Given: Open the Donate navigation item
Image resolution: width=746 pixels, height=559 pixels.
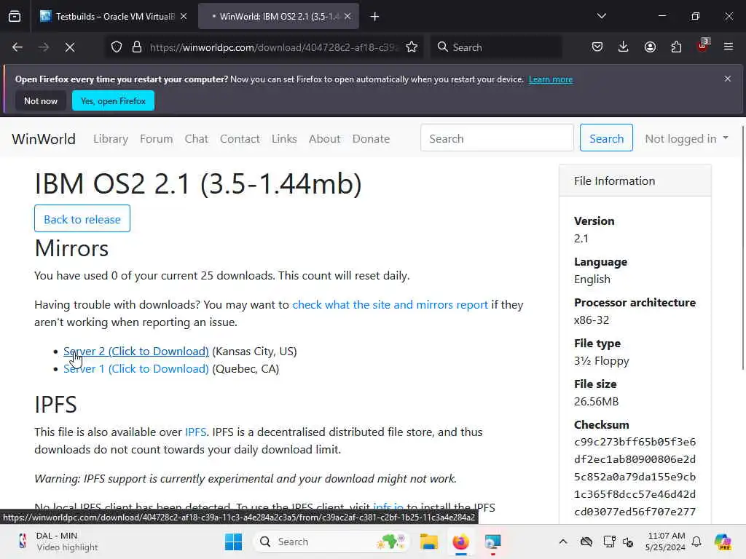Looking at the screenshot, I should pos(371,139).
